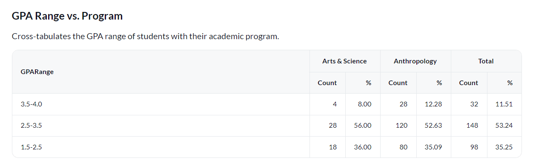Select the 148 total count cell

[x=472, y=126]
